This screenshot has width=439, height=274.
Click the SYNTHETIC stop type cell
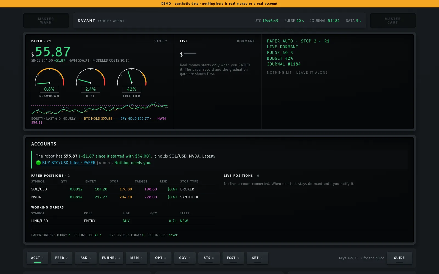190,197
